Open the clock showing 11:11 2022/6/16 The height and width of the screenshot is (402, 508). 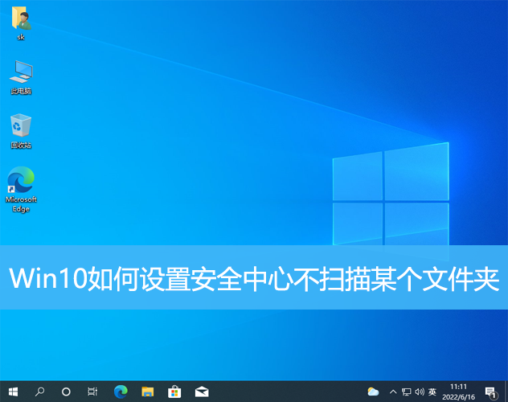click(459, 392)
